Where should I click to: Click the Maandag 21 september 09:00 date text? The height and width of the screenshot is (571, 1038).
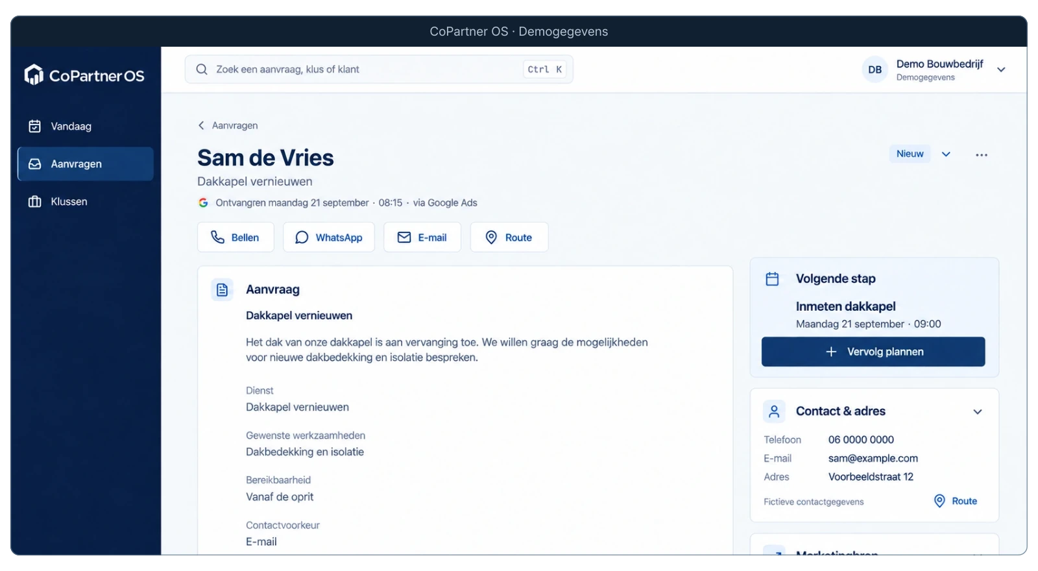click(868, 324)
